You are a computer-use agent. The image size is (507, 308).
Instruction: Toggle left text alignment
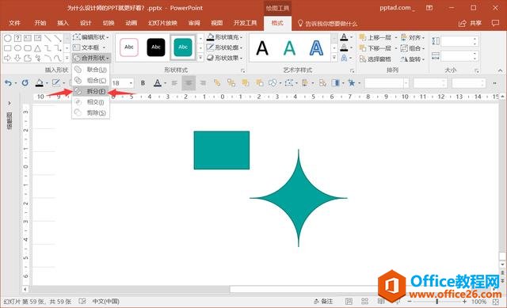pos(174,83)
